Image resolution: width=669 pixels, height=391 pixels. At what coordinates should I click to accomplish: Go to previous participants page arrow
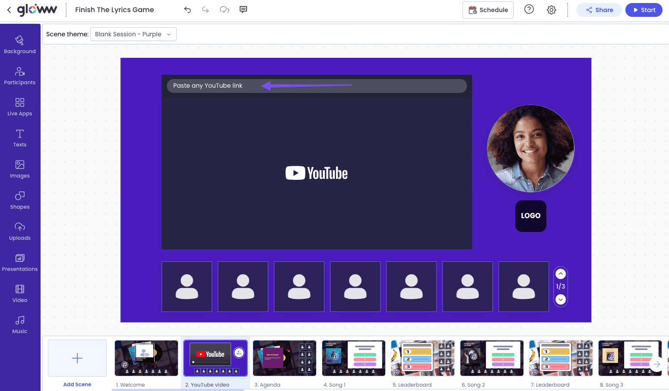(x=561, y=273)
